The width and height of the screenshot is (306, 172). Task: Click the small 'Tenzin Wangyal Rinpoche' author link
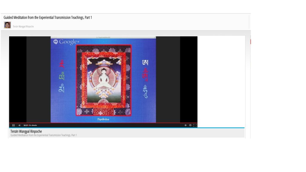[x=23, y=27]
